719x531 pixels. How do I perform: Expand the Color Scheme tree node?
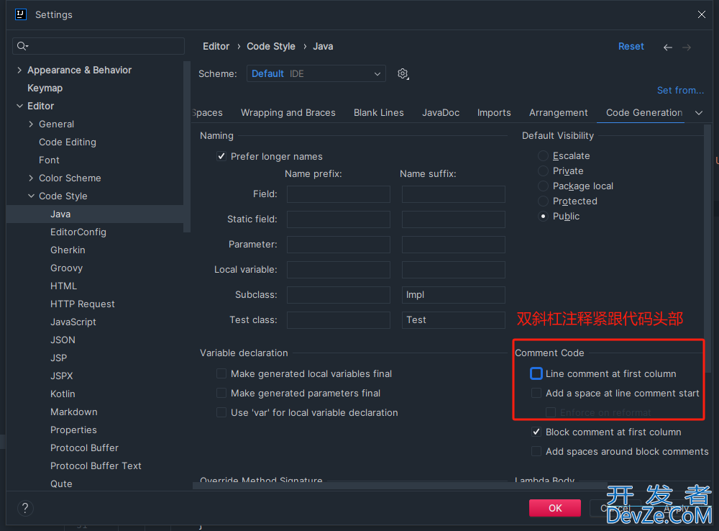pos(31,178)
